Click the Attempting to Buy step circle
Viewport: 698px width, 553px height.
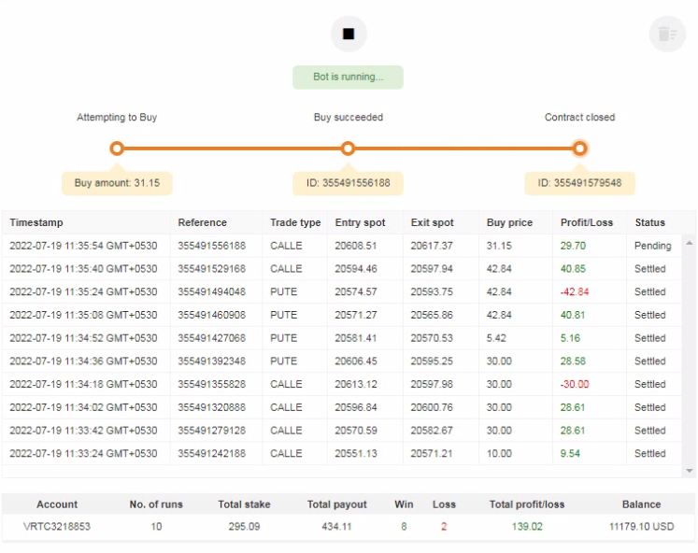(117, 149)
